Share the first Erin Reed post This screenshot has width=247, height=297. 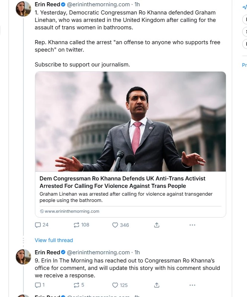(x=157, y=225)
